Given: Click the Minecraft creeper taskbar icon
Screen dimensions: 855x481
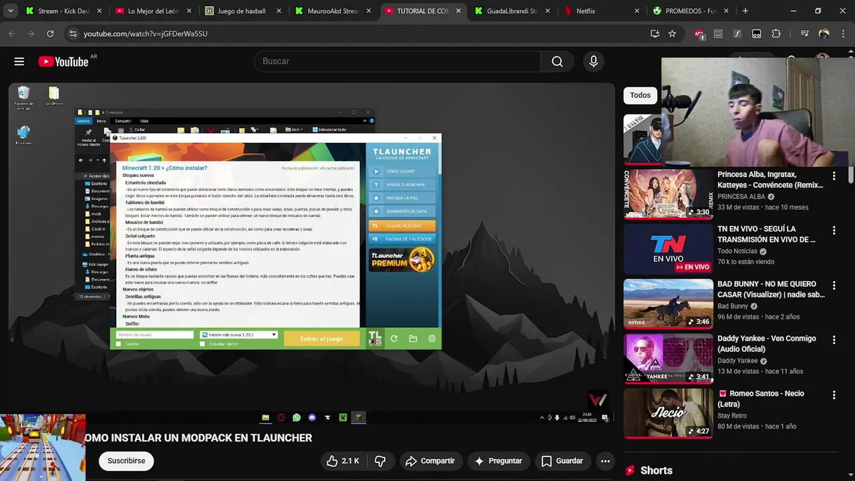Looking at the screenshot, I should pyautogui.click(x=343, y=418).
